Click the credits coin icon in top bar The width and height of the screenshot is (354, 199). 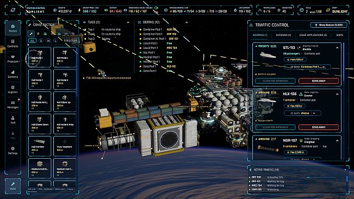tap(55, 10)
